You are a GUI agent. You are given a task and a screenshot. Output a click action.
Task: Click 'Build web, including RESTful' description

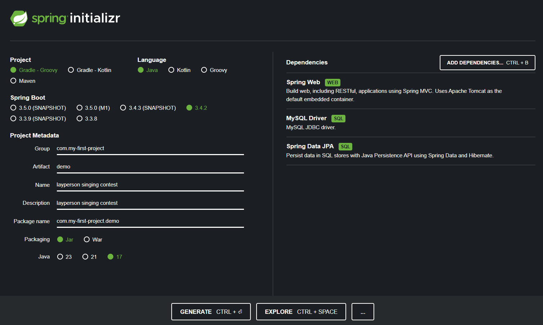(394, 95)
